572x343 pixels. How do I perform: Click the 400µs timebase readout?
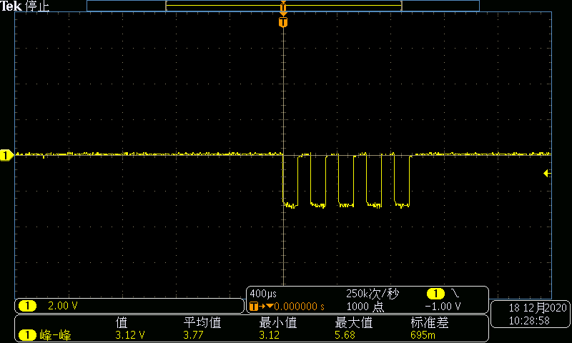(x=263, y=294)
